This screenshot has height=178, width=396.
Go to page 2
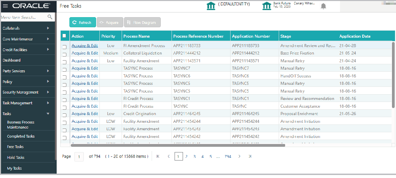pyautogui.click(x=186, y=156)
